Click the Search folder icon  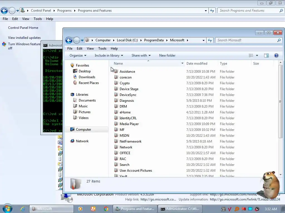116,164
